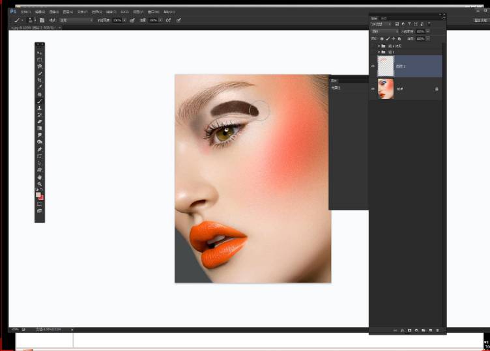
Task: Click the lock icon on the background layer
Action: coord(437,89)
